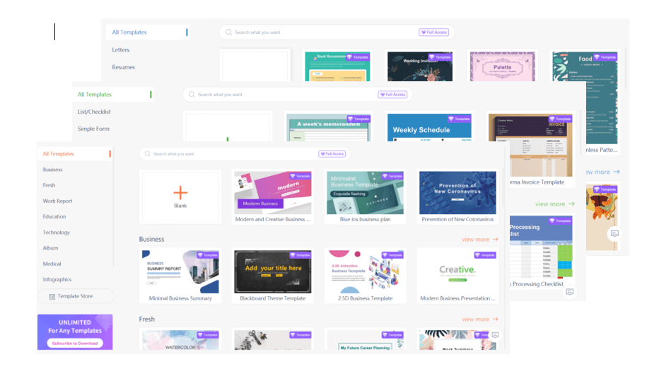Click the blue view more link

[602, 172]
